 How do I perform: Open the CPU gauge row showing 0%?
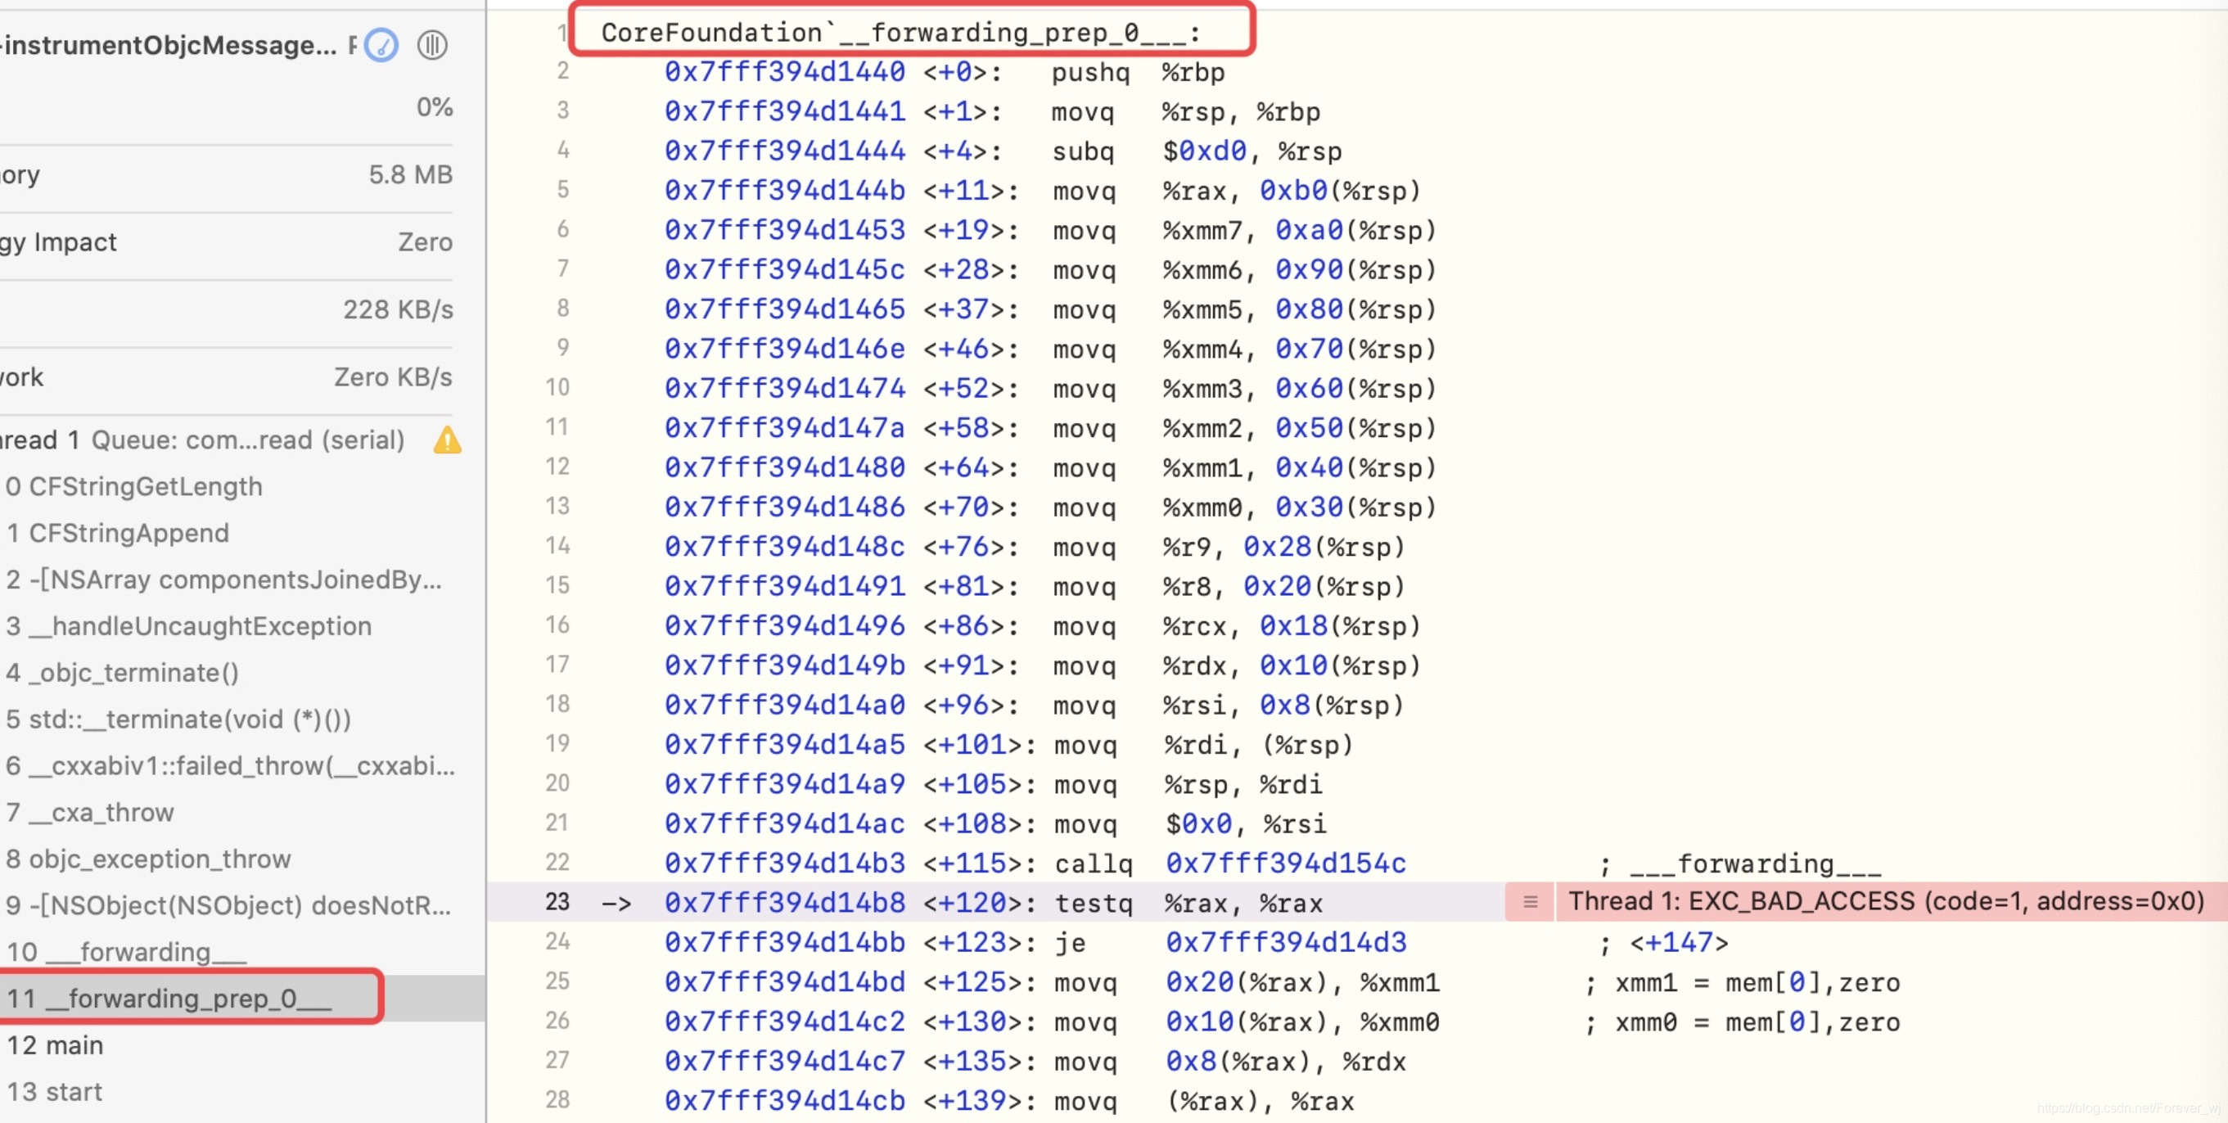coord(227,107)
